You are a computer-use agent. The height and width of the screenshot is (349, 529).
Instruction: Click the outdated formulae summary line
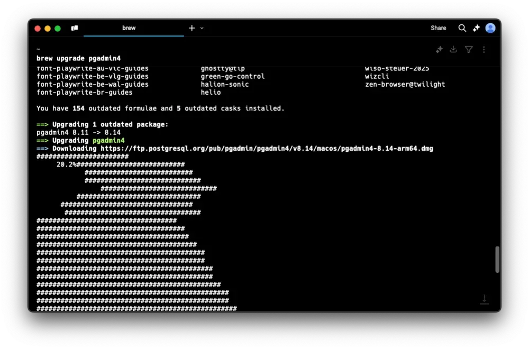[x=160, y=108]
